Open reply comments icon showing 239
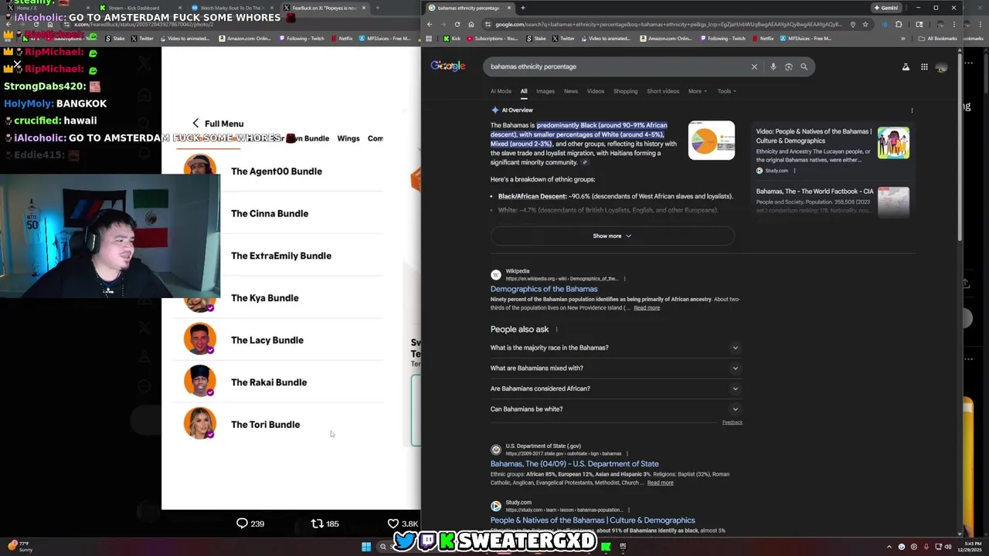The height and width of the screenshot is (556, 989). point(250,524)
